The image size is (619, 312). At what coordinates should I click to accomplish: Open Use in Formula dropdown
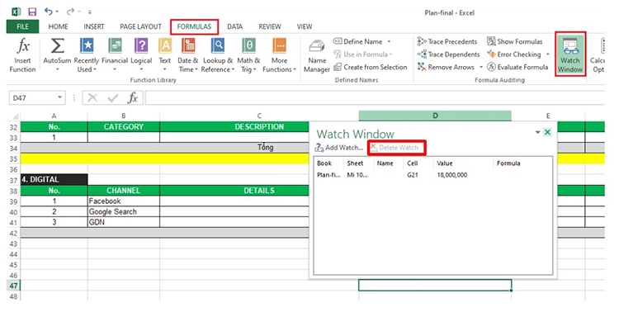click(x=363, y=54)
